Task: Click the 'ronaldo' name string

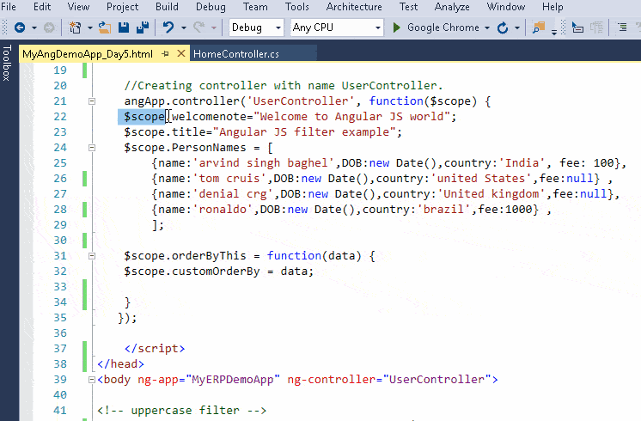Action: (x=223, y=210)
